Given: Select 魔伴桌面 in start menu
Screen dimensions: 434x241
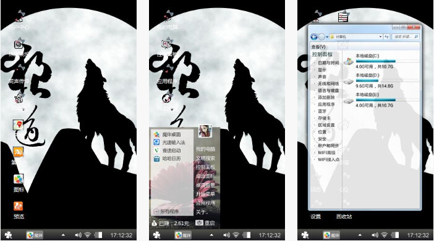Looking at the screenshot, I should click(x=168, y=134).
